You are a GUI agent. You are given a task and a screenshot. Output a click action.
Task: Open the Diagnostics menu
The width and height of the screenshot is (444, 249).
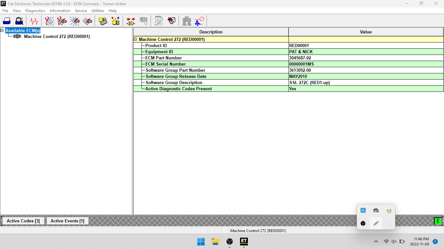[x=35, y=11]
